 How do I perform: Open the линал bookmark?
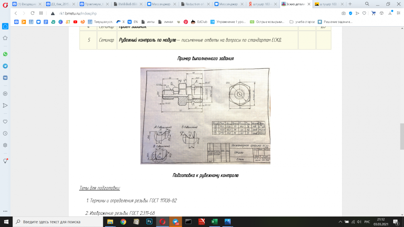165,22
